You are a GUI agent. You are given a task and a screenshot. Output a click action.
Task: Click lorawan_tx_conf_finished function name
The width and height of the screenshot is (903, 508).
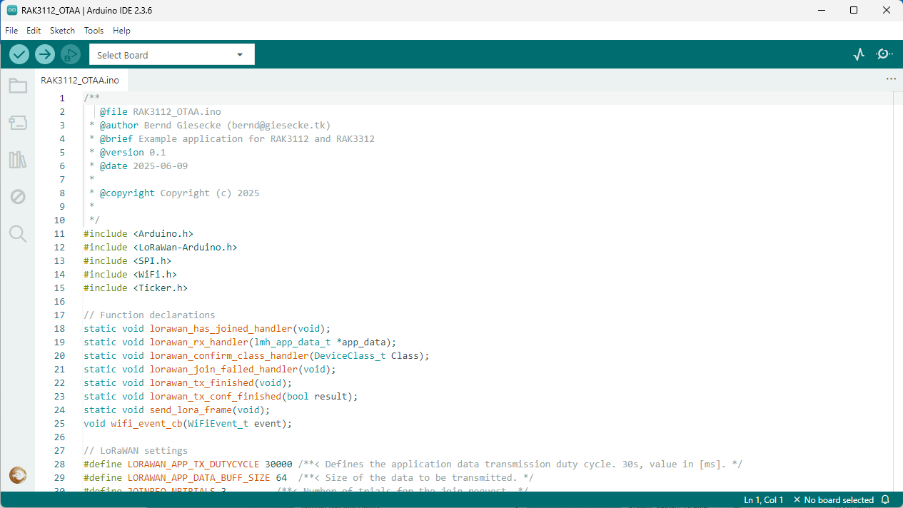click(216, 397)
